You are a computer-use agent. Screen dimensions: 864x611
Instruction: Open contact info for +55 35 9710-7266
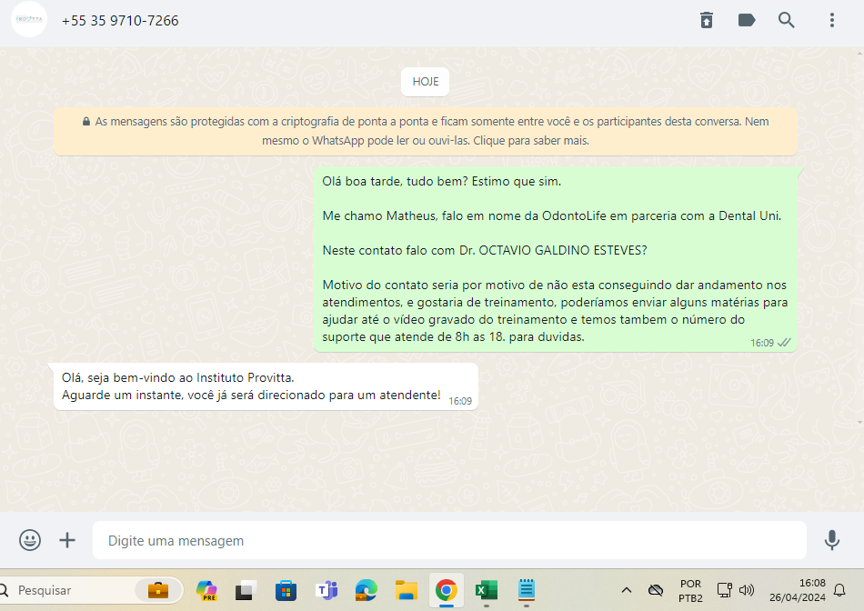coord(120,21)
